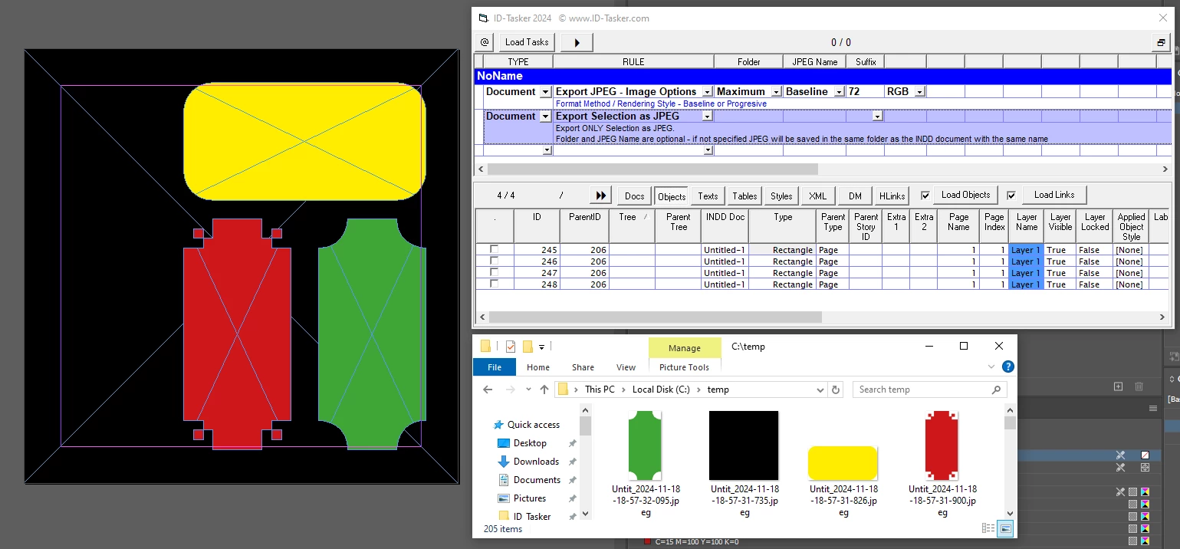Open the File tab in Explorer
The image size is (1180, 549).
click(495, 367)
